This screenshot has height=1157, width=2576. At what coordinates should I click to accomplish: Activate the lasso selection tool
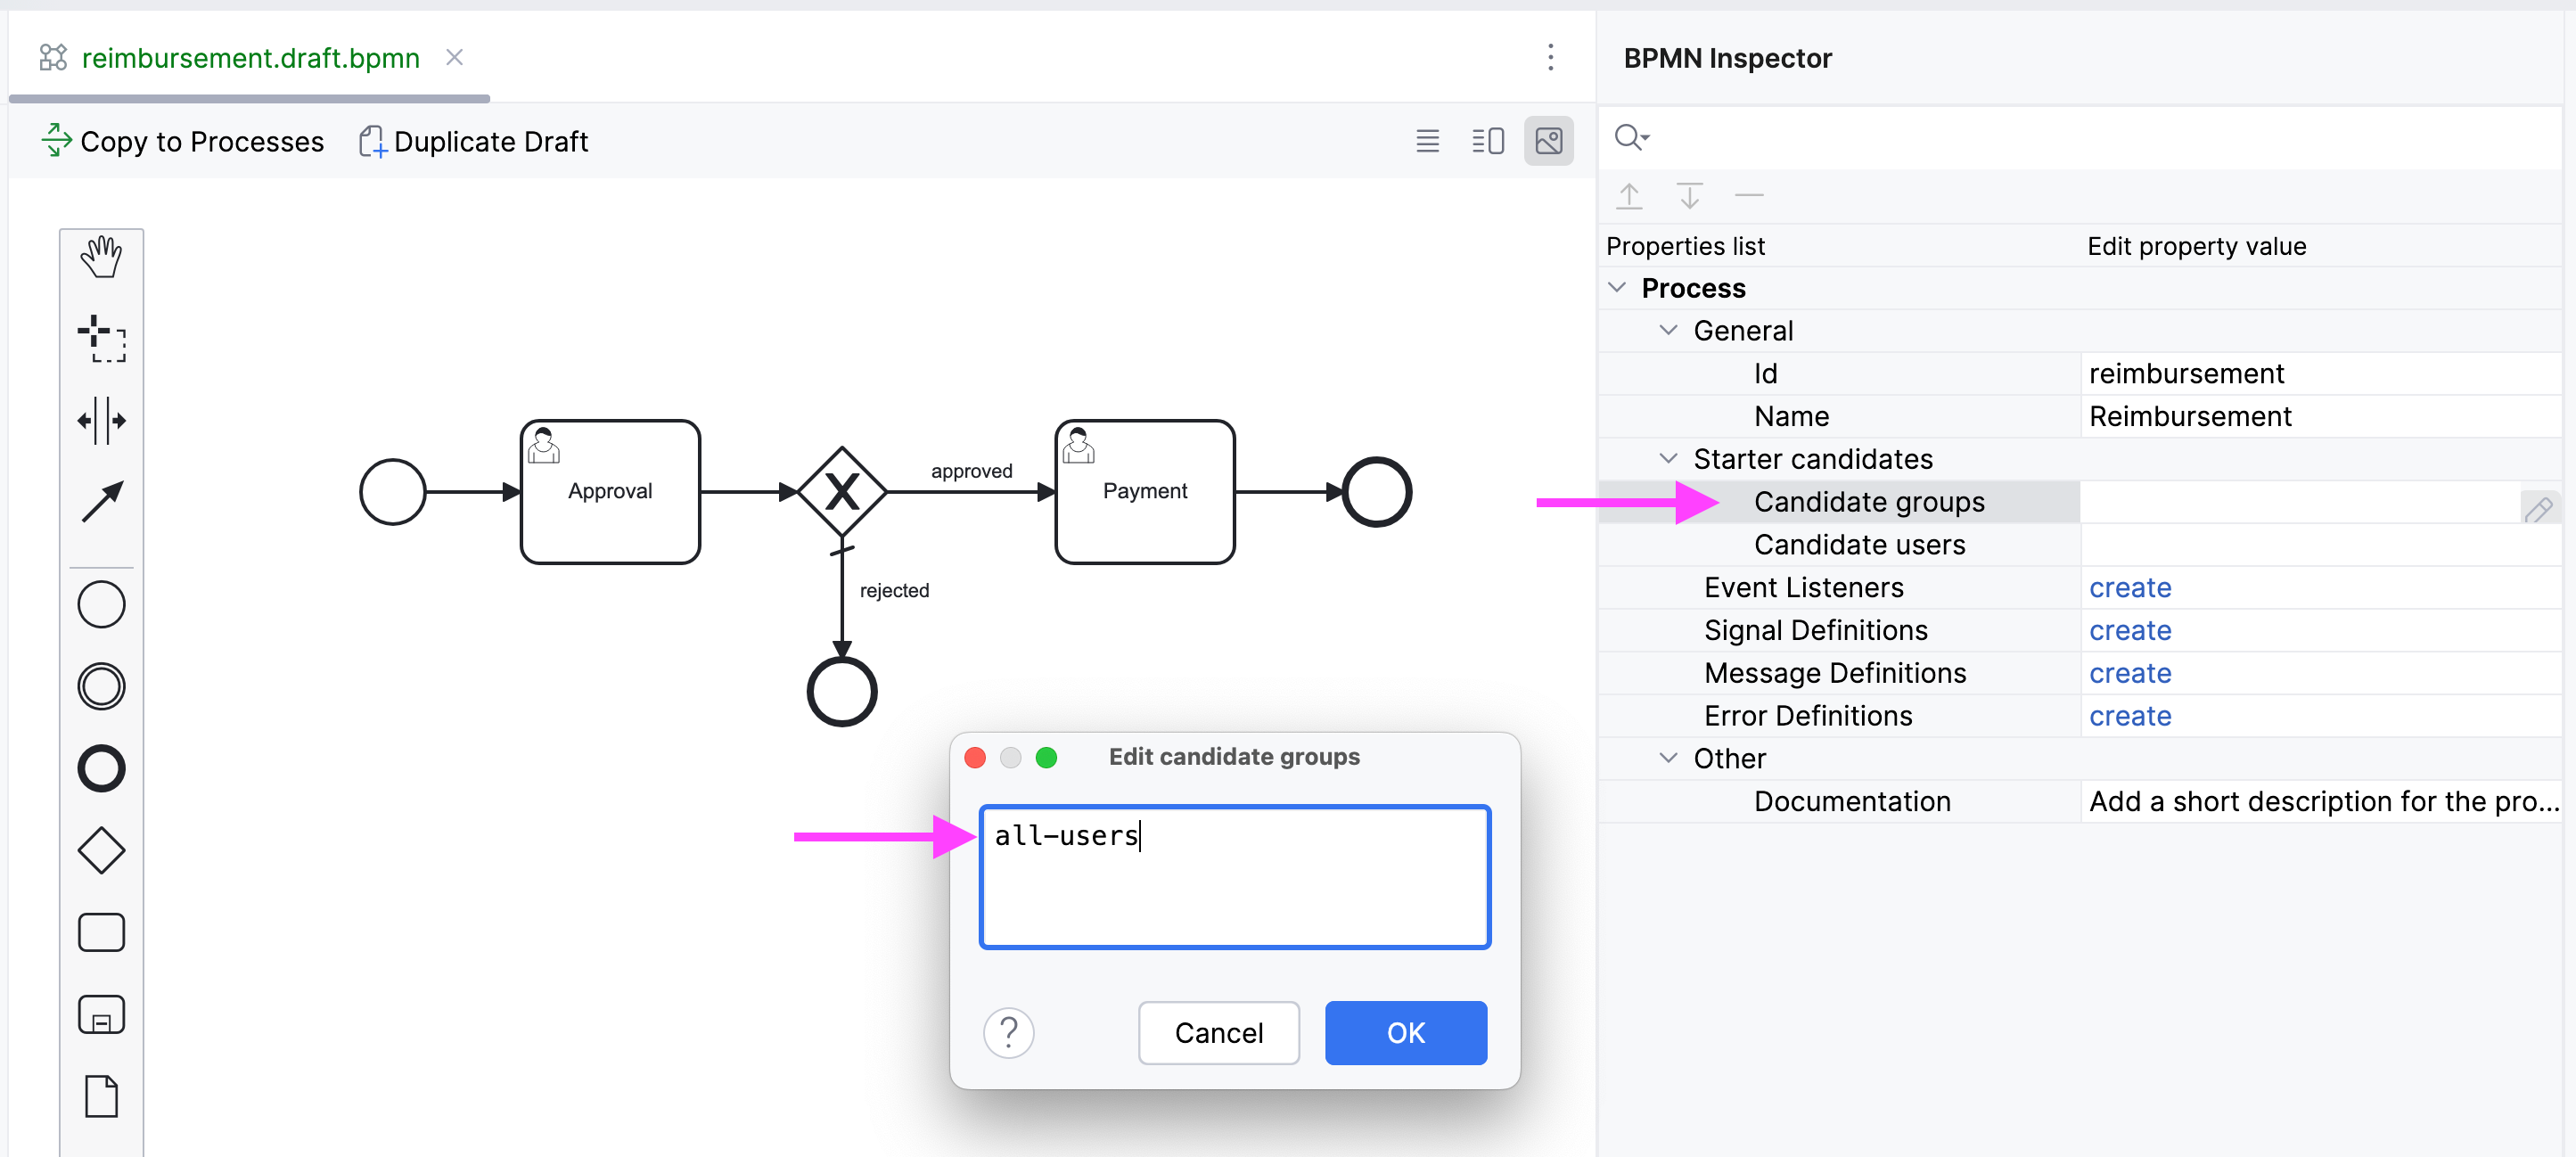(101, 339)
